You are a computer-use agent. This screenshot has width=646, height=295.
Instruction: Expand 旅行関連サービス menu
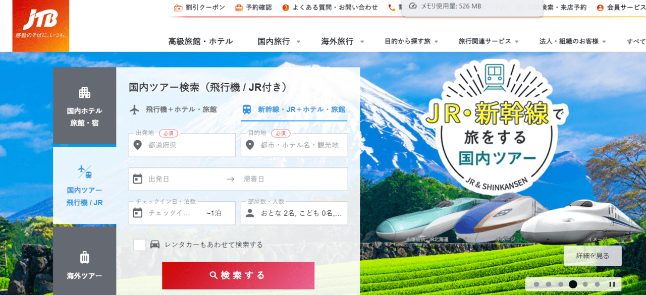[x=489, y=41]
